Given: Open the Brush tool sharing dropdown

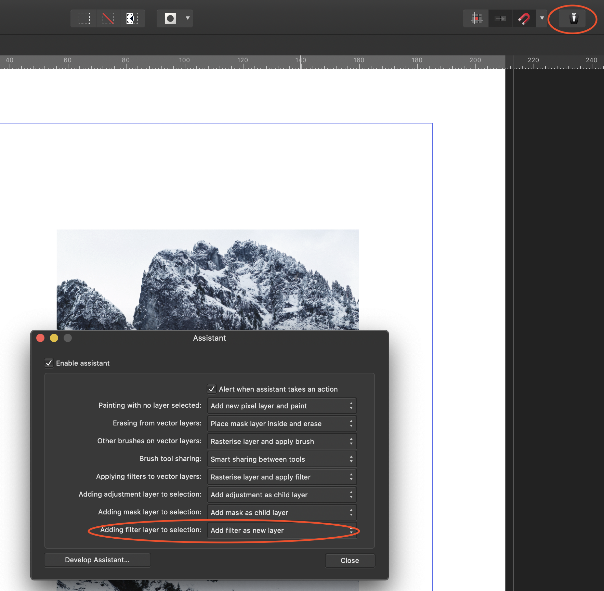Looking at the screenshot, I should (x=282, y=459).
